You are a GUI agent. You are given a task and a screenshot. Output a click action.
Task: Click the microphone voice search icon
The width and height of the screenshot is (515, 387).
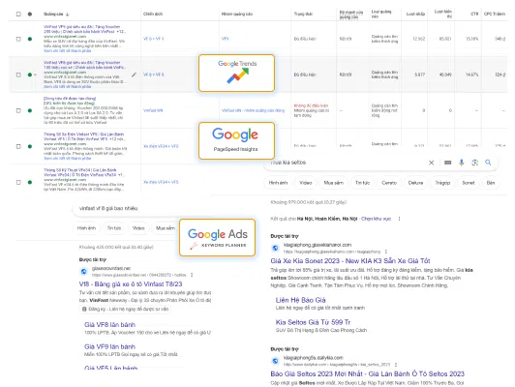point(462,163)
